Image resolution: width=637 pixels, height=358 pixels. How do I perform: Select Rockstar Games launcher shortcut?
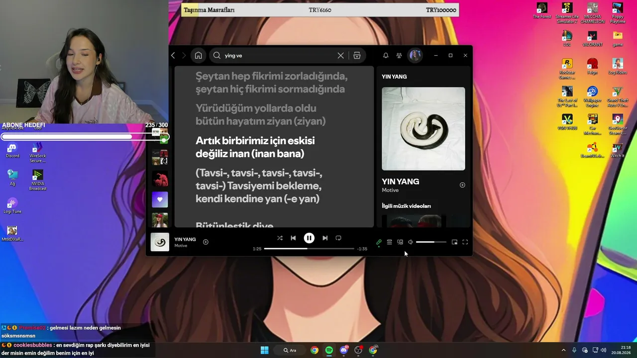567,69
